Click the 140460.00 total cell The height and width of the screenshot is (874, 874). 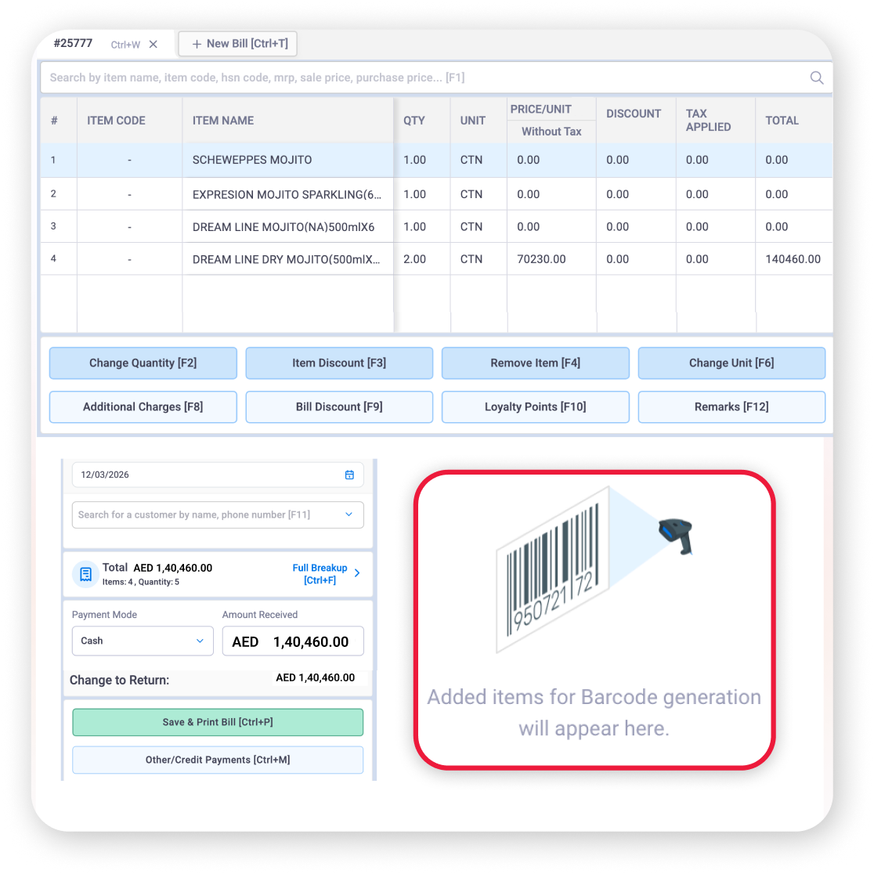(x=793, y=259)
